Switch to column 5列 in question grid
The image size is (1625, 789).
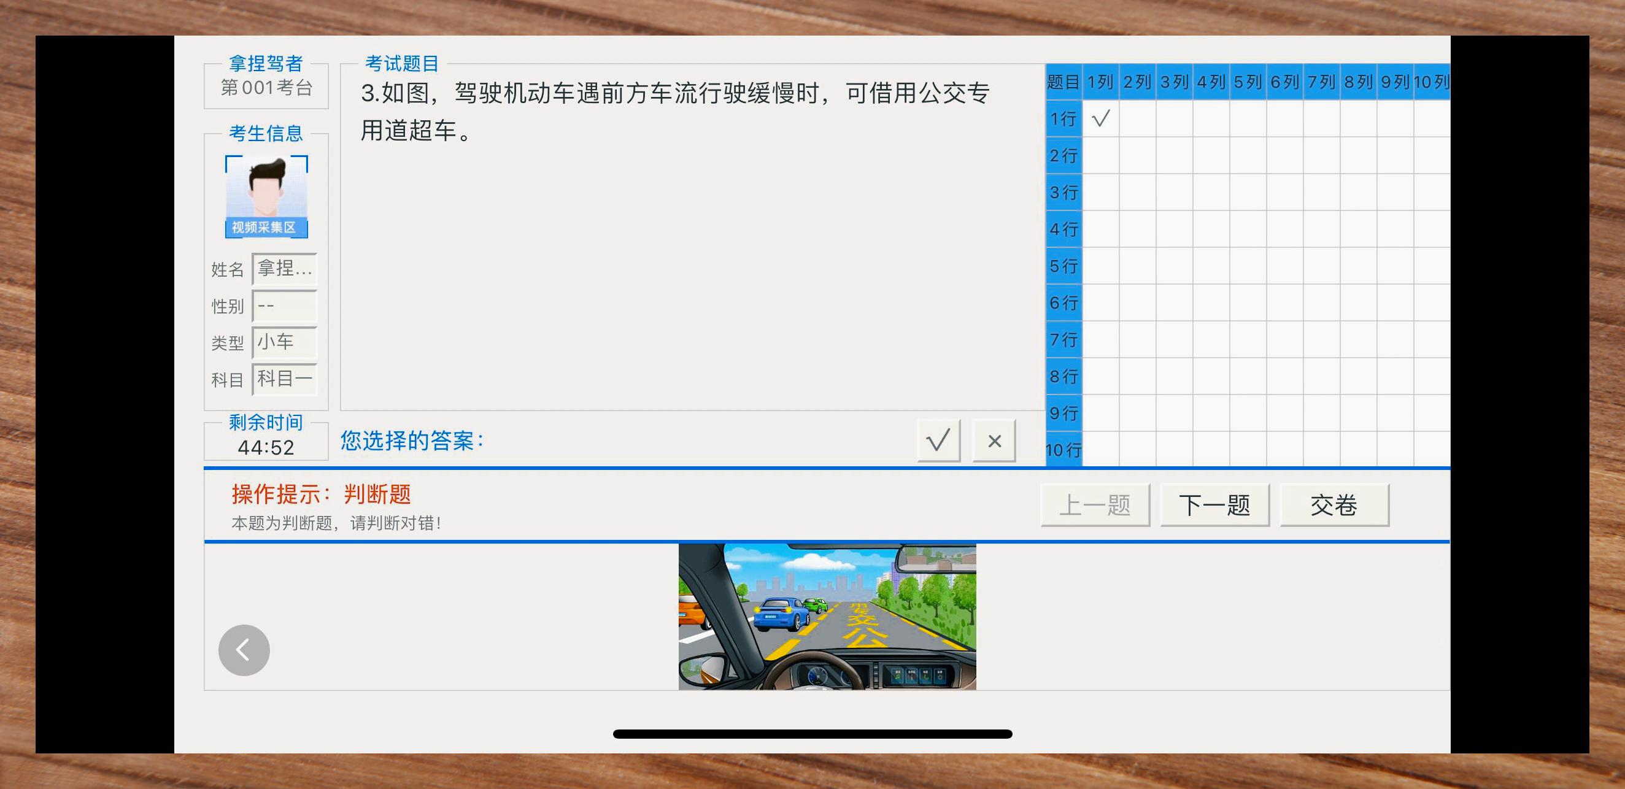1248,81
